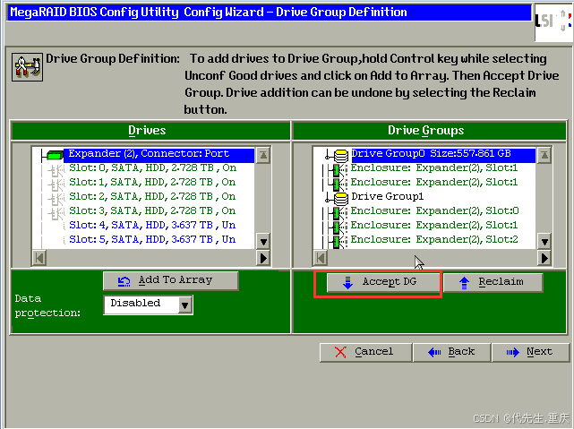Go Back to the previous wizard step

(452, 352)
